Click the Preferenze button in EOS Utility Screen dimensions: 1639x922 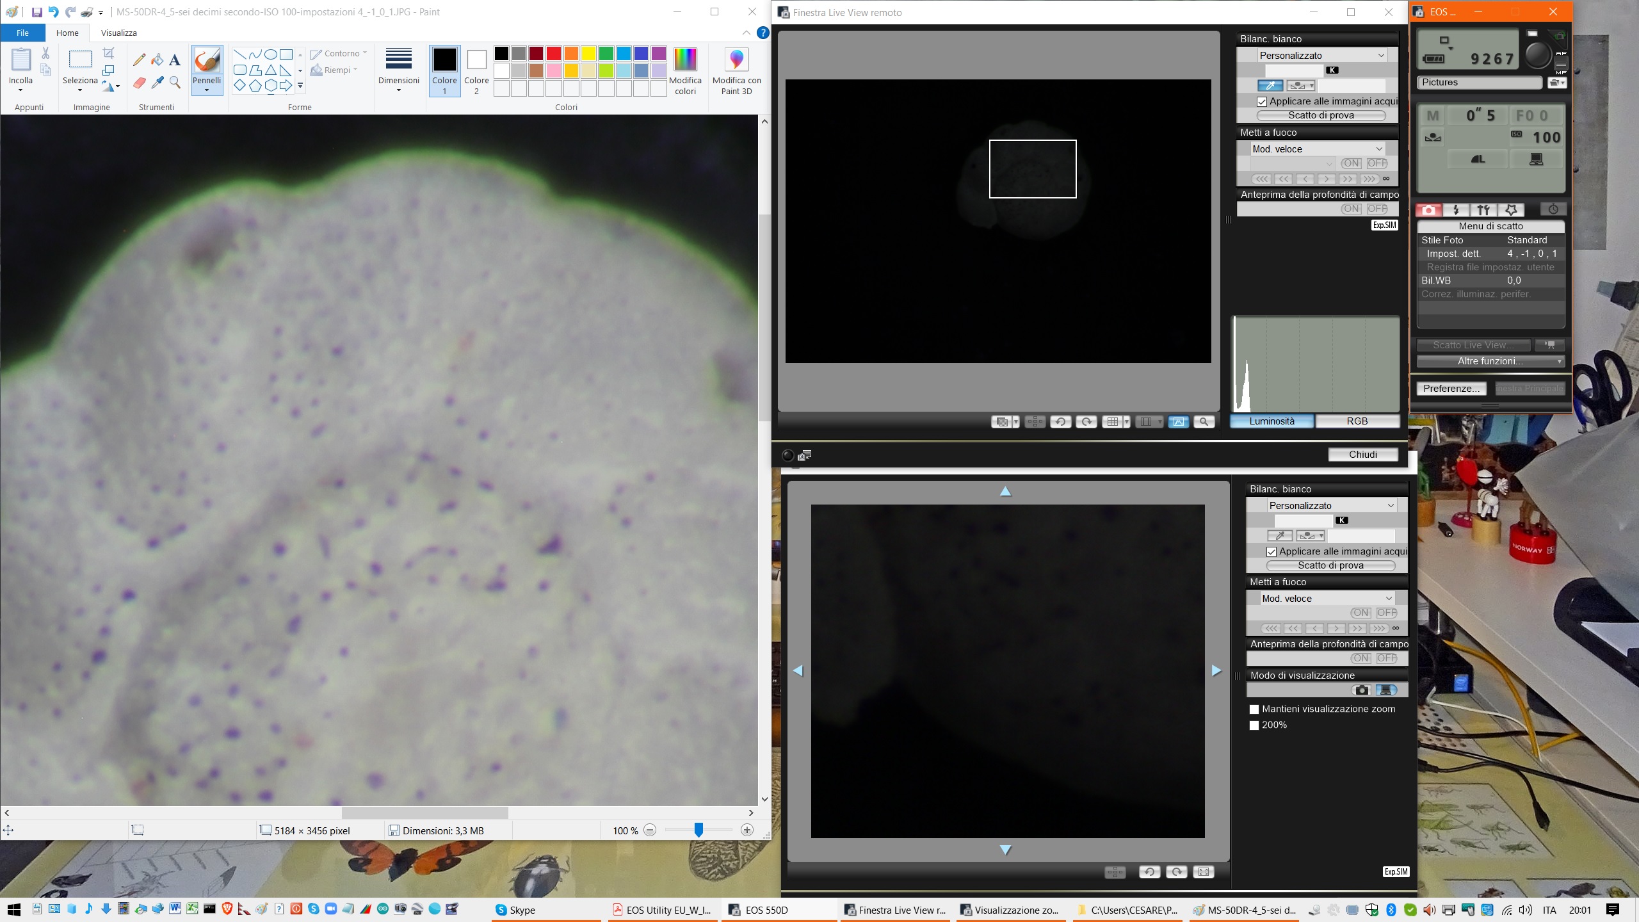point(1451,388)
